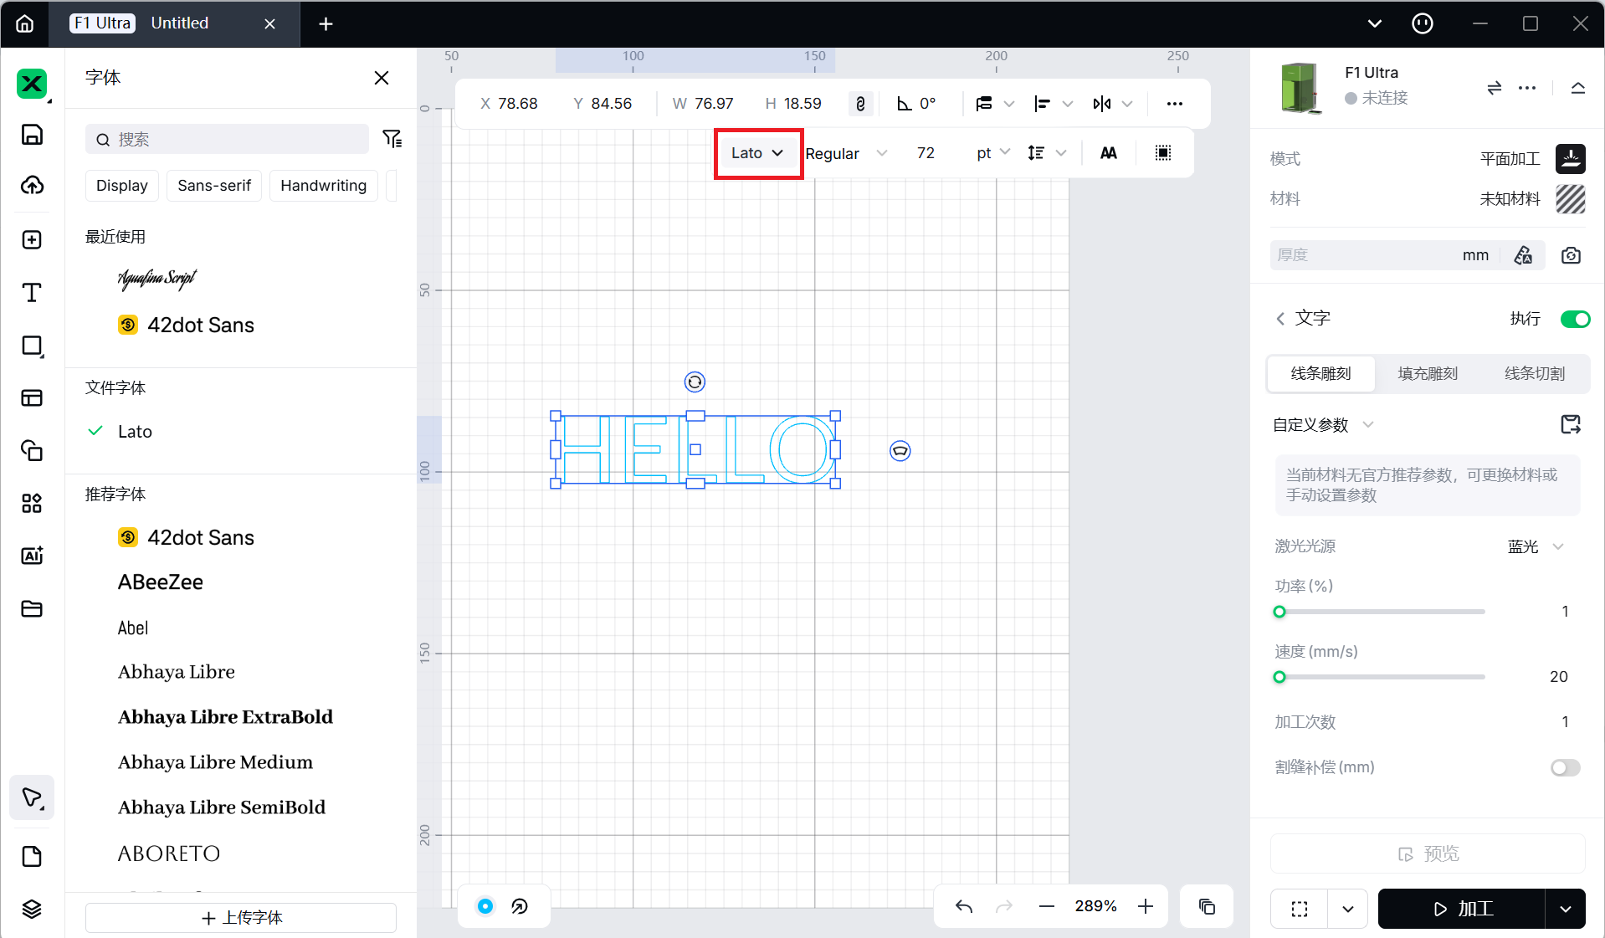Expand the Regular font style dropdown
The image size is (1605, 938).
pyautogui.click(x=845, y=153)
